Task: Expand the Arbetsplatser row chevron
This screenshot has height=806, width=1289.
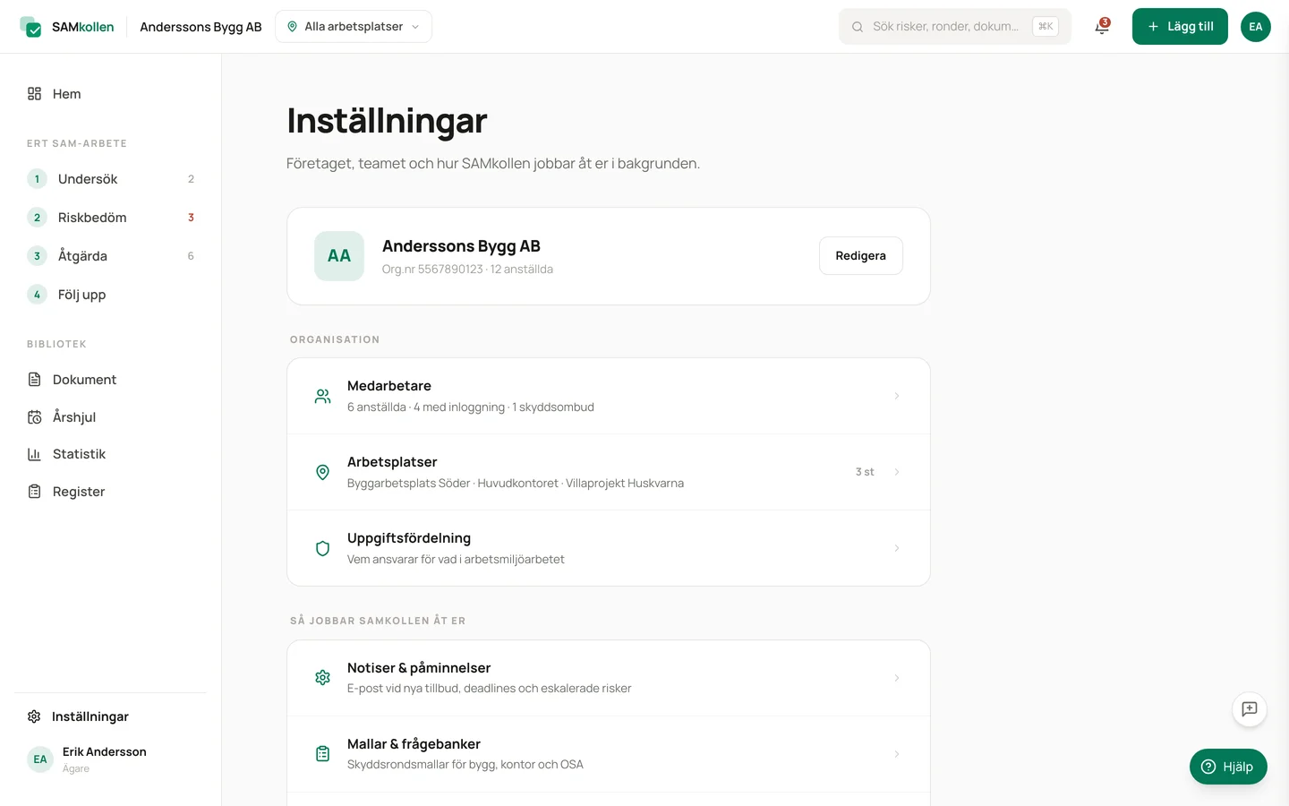Action: point(897,472)
